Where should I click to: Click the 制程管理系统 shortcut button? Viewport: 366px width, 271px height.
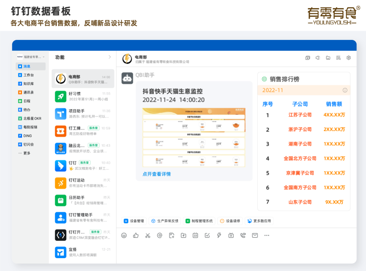[x=199, y=221]
